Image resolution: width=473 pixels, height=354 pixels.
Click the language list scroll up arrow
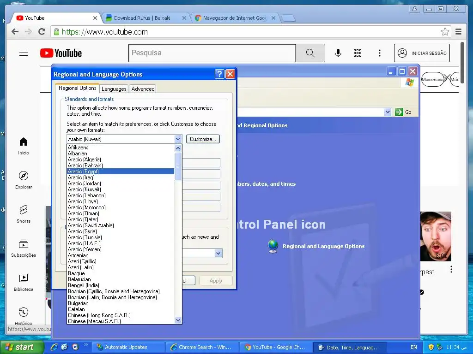tap(178, 148)
